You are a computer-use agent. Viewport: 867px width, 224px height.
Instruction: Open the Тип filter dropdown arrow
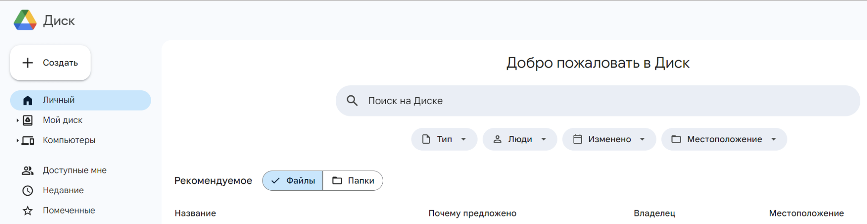464,139
